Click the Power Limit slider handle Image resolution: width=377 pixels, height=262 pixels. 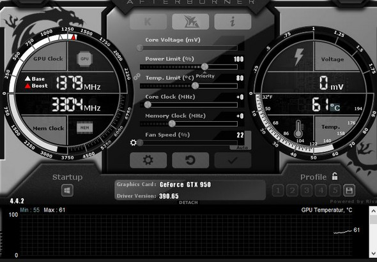tap(204, 67)
